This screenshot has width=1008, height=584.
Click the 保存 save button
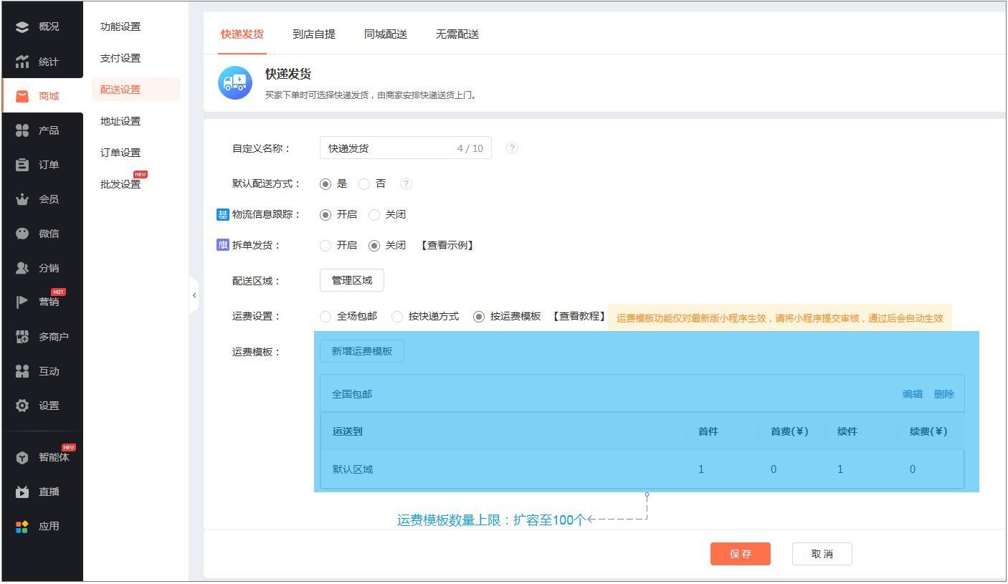pos(740,554)
